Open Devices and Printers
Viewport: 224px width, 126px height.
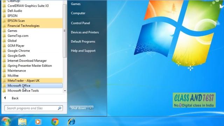[85, 32]
